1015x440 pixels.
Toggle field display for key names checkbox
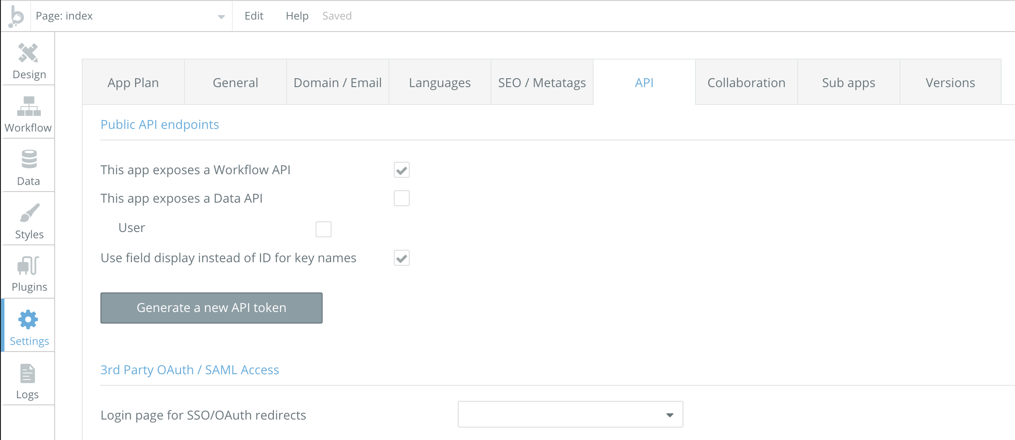(401, 258)
